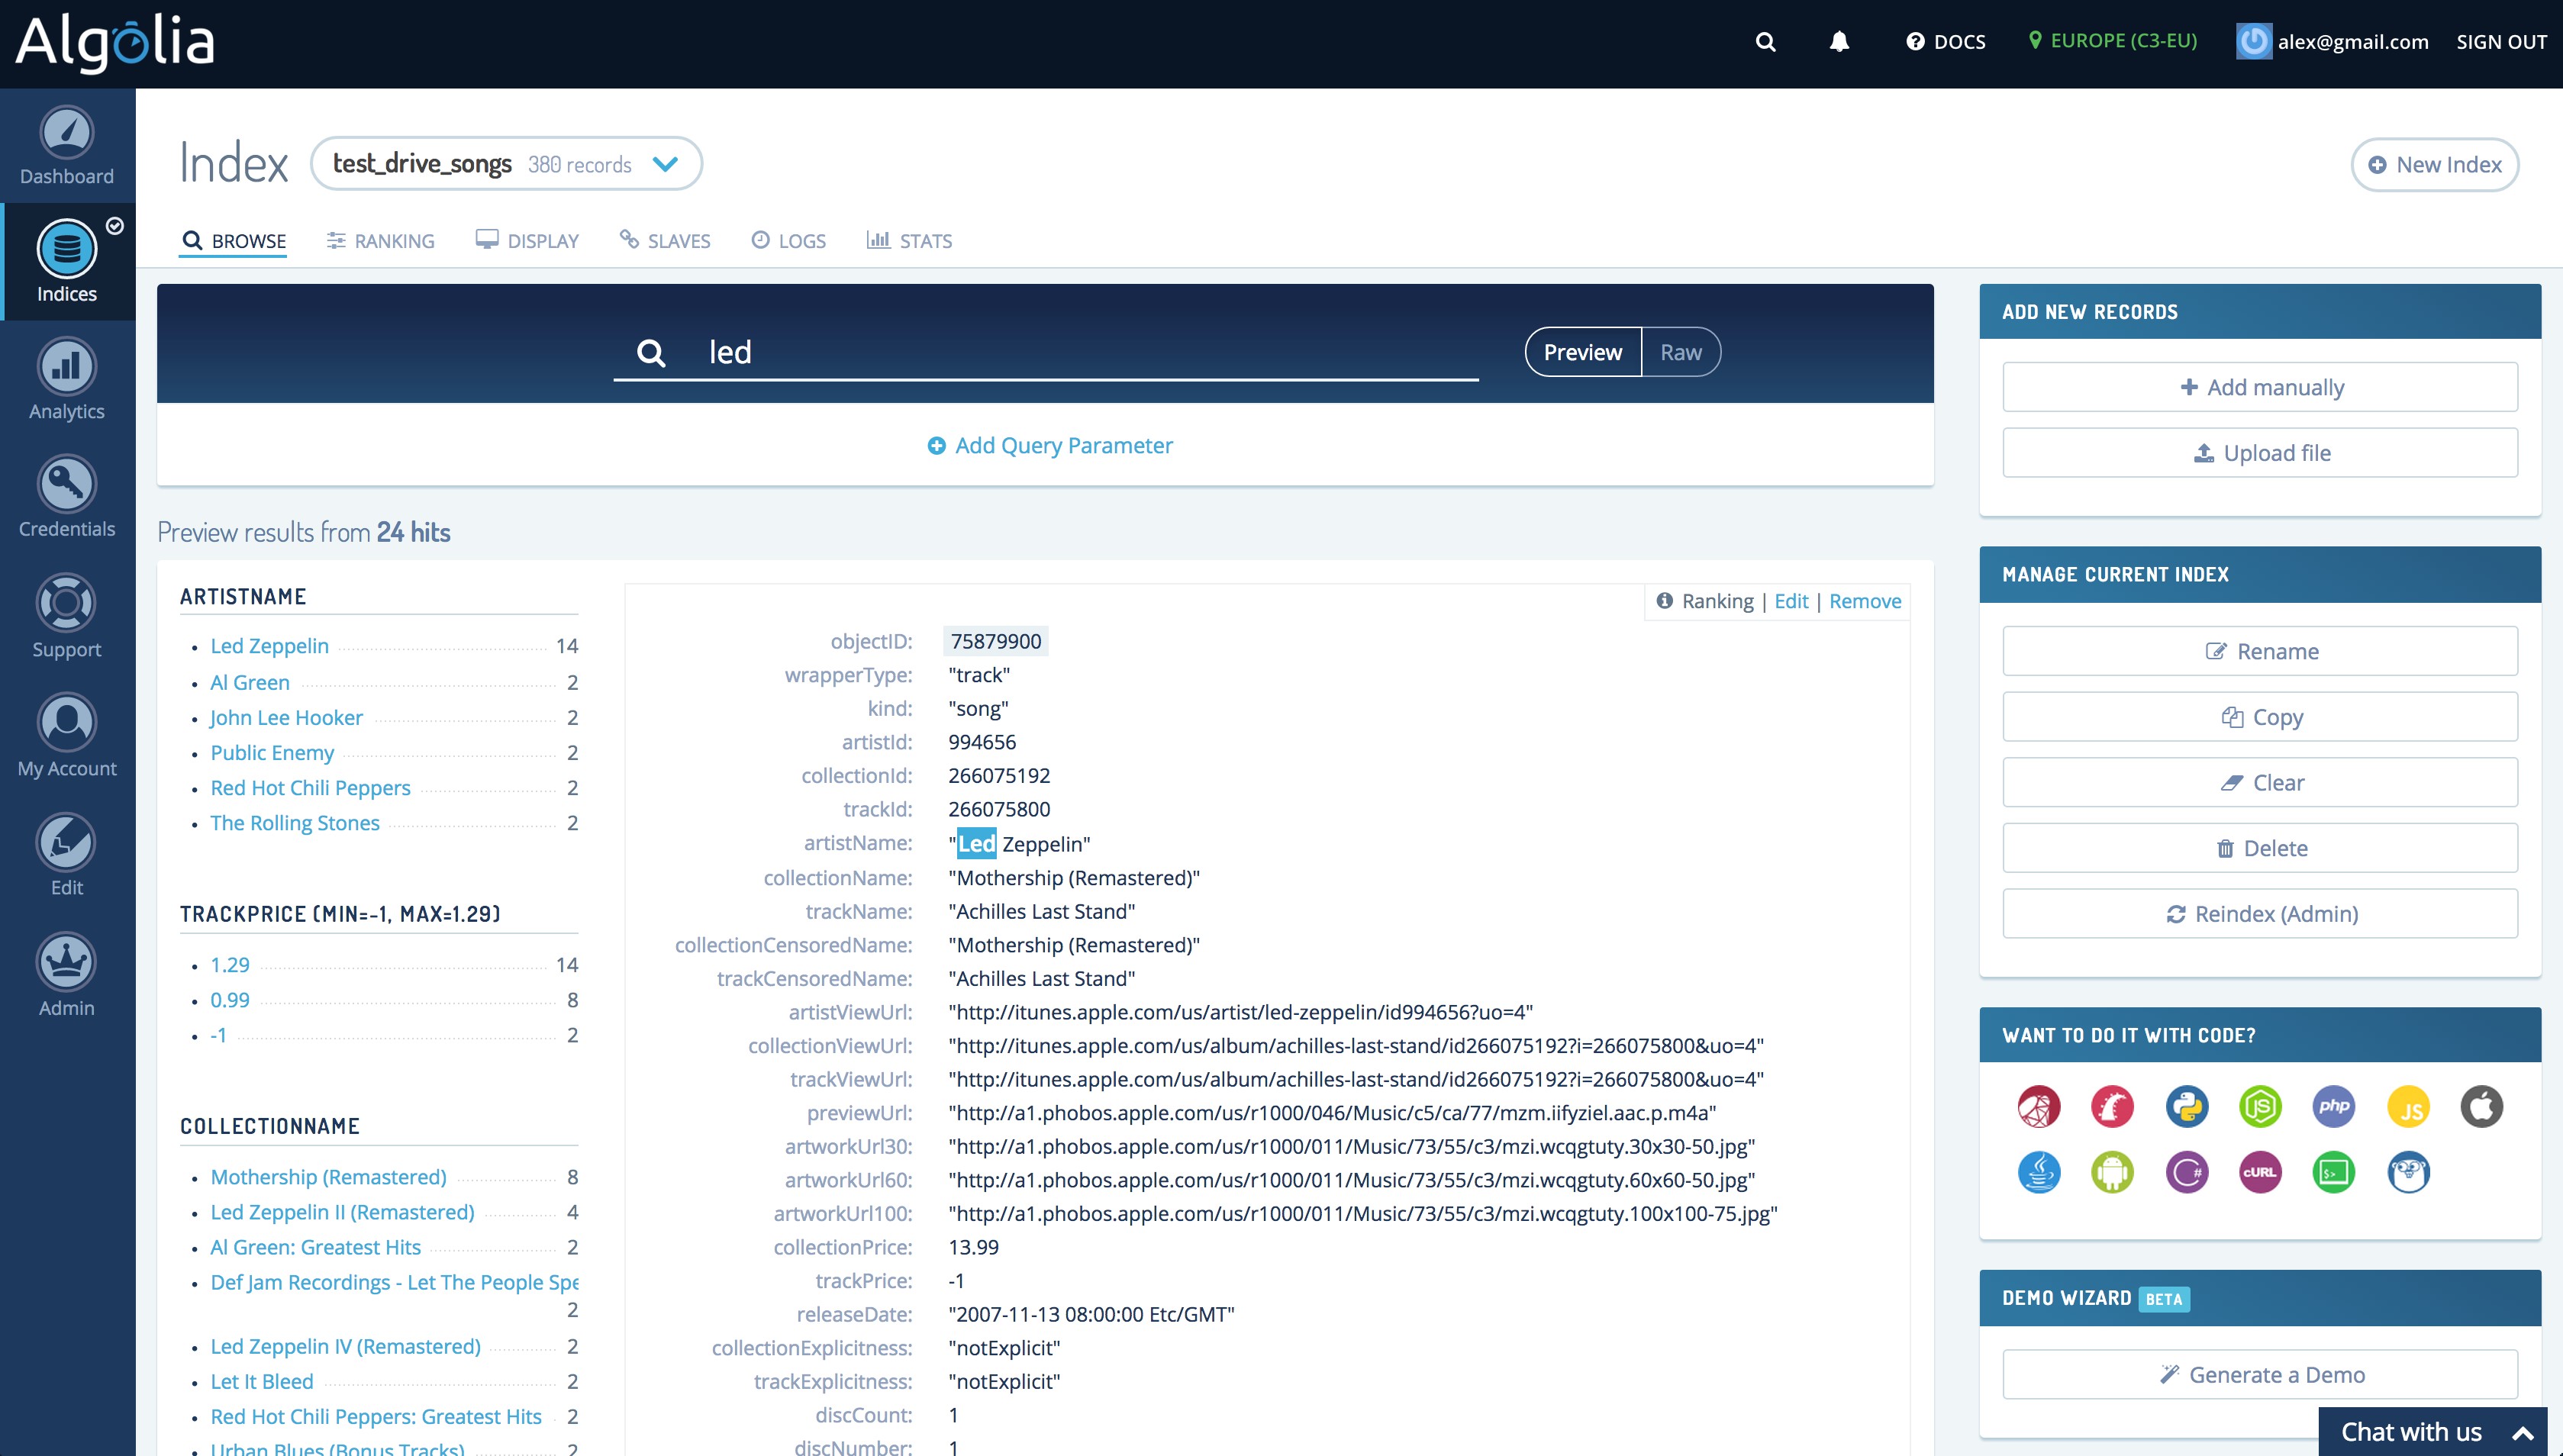Click the record's Ranking info link
Screen dimensions: 2563x1456
coord(1705,601)
